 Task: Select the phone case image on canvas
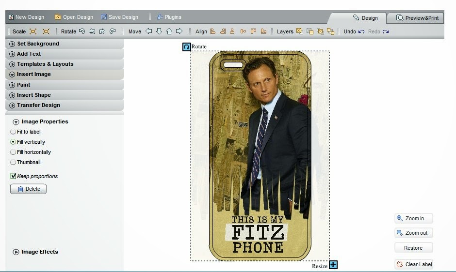pos(260,156)
